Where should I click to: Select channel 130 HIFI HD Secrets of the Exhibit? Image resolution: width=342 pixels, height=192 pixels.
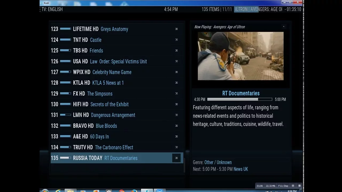pos(117,104)
